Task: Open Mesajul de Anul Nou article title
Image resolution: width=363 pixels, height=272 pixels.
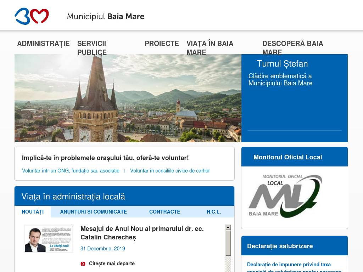Action: 142,233
